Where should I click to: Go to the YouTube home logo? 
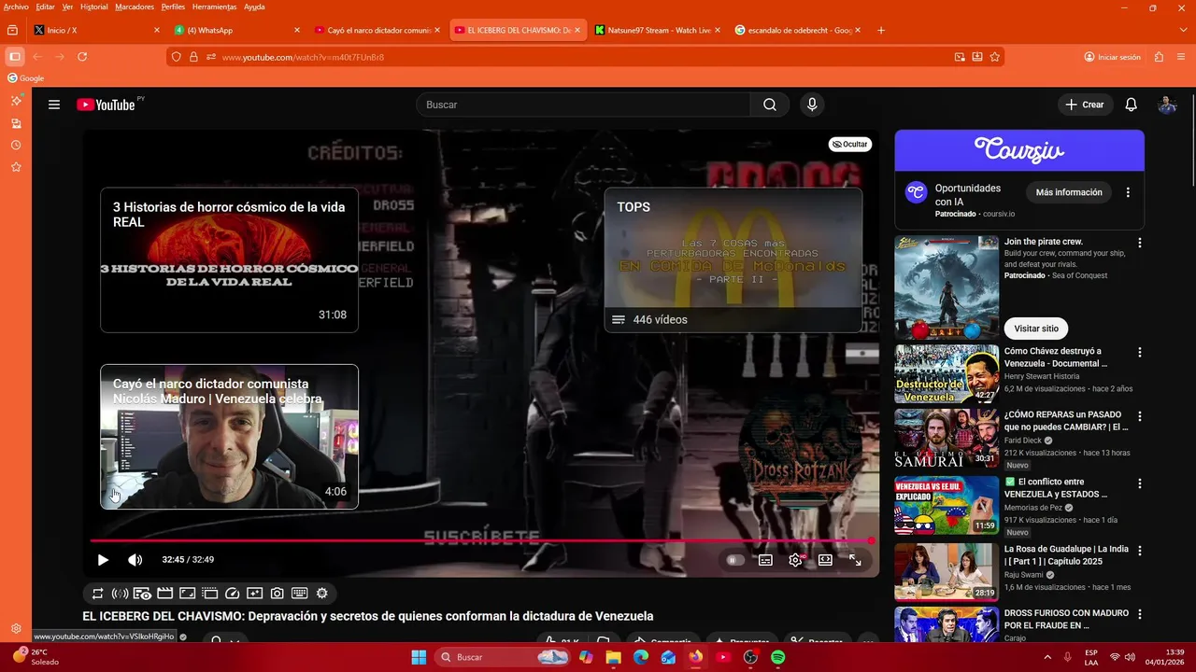click(106, 105)
